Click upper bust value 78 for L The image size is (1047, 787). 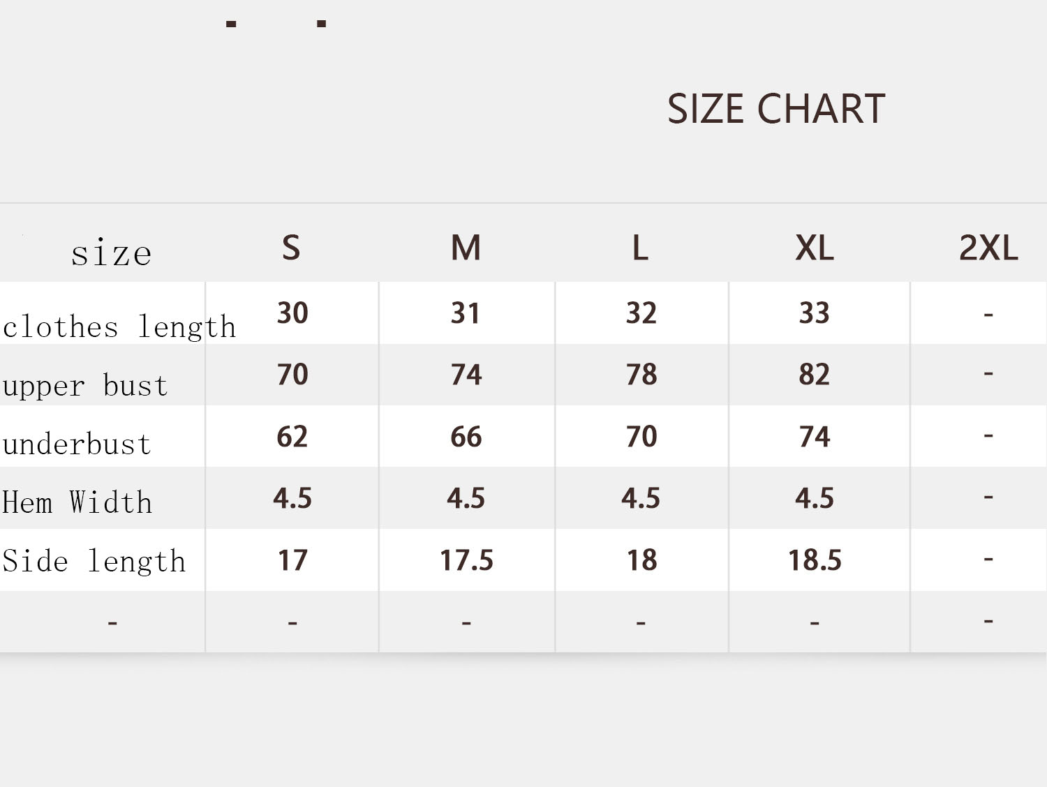[641, 375]
